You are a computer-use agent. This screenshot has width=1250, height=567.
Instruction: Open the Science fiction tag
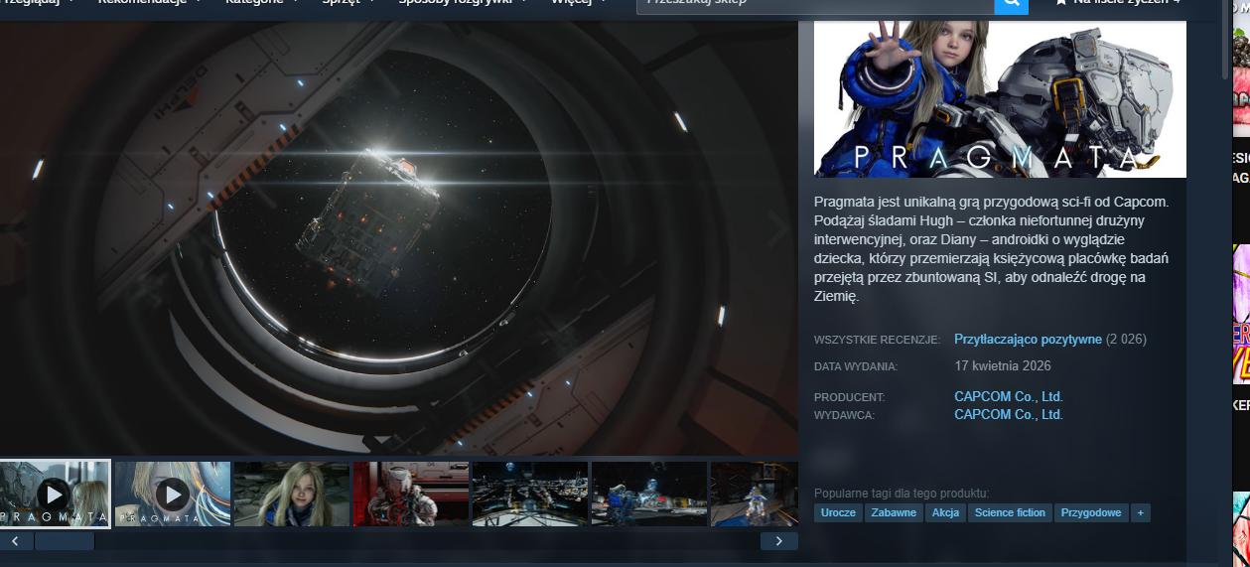pos(1010,513)
